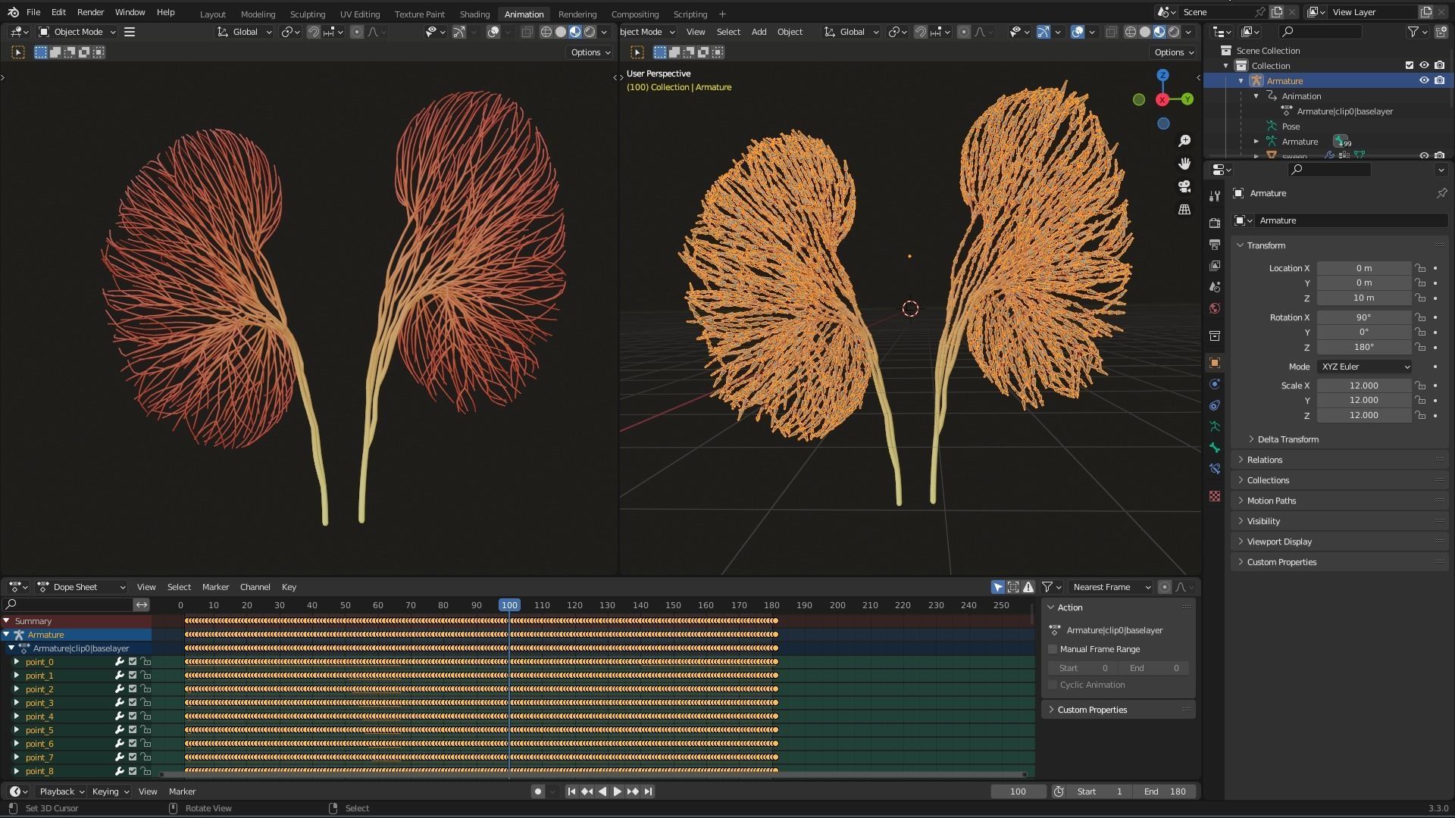
Task: Play the animation forward
Action: click(617, 791)
